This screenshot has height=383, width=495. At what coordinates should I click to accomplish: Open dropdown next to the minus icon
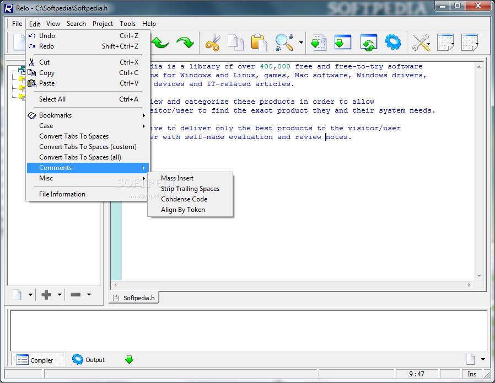[x=89, y=295]
